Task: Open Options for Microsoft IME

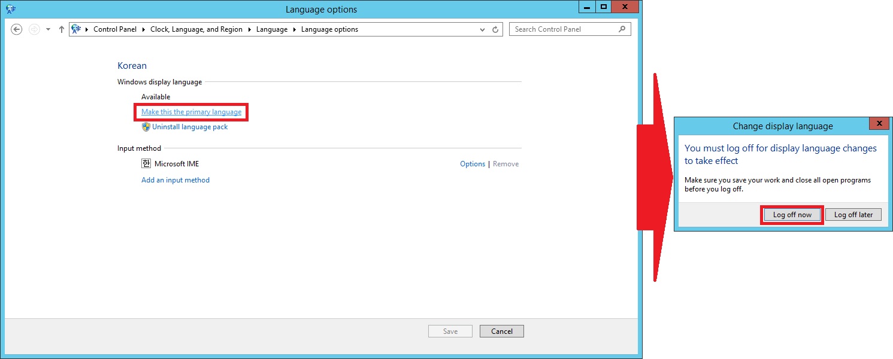Action: coord(473,164)
